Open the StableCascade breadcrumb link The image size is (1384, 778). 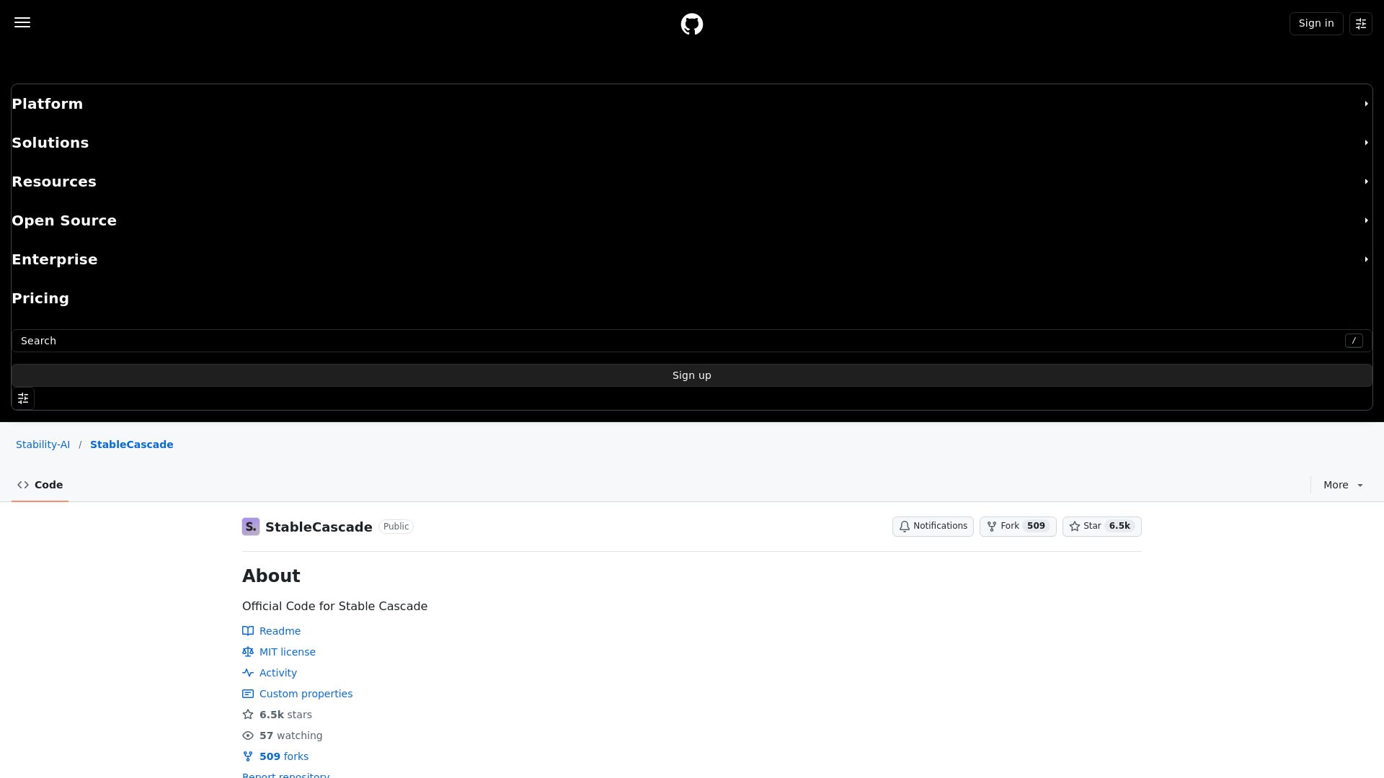[x=132, y=444]
